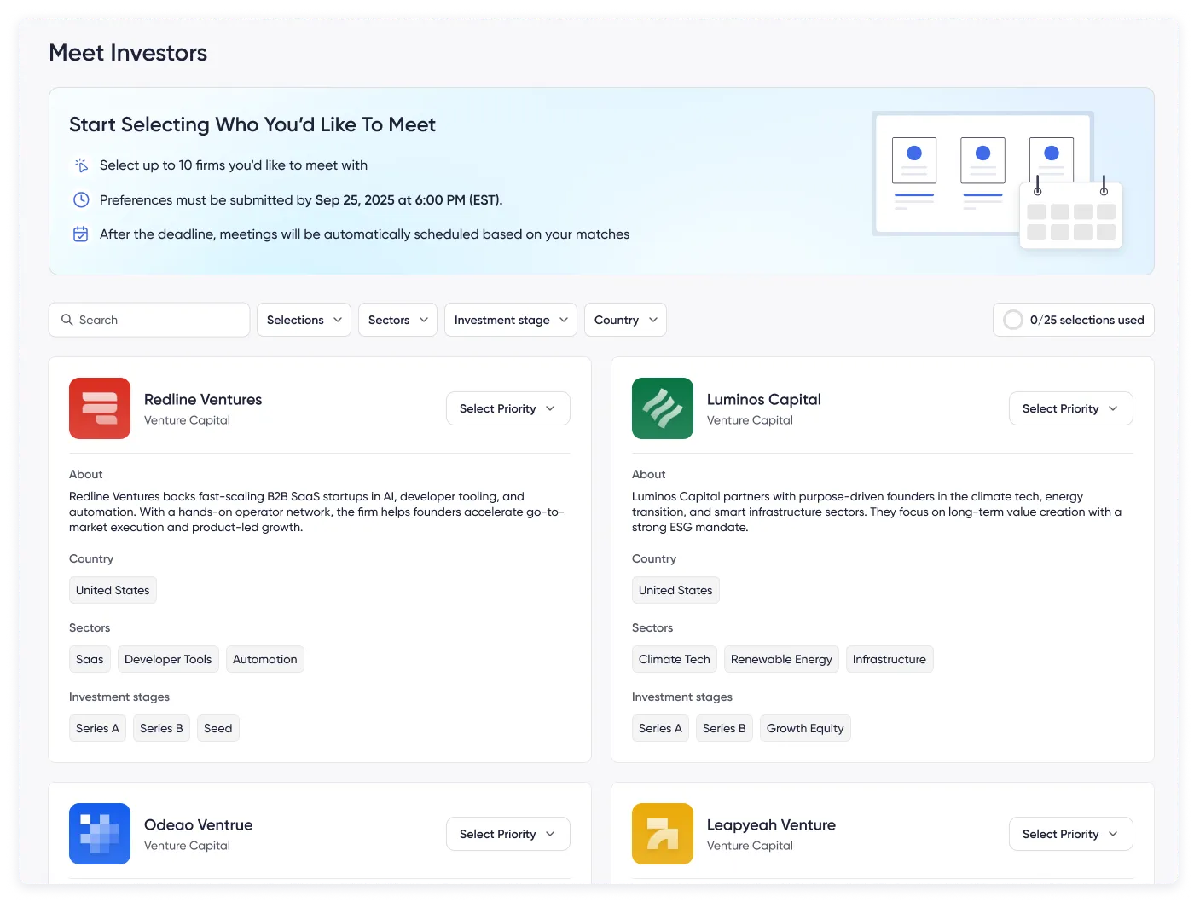Select the Climate Tech sector tag
This screenshot has height=902, width=1194.
tap(674, 659)
